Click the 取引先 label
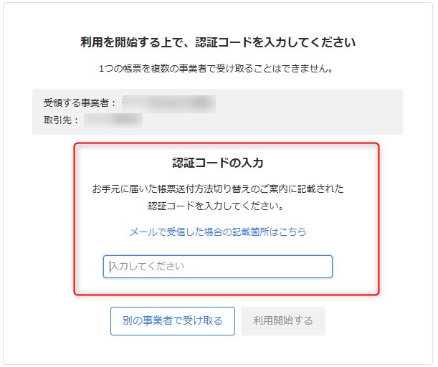The image size is (438, 367). 60,119
